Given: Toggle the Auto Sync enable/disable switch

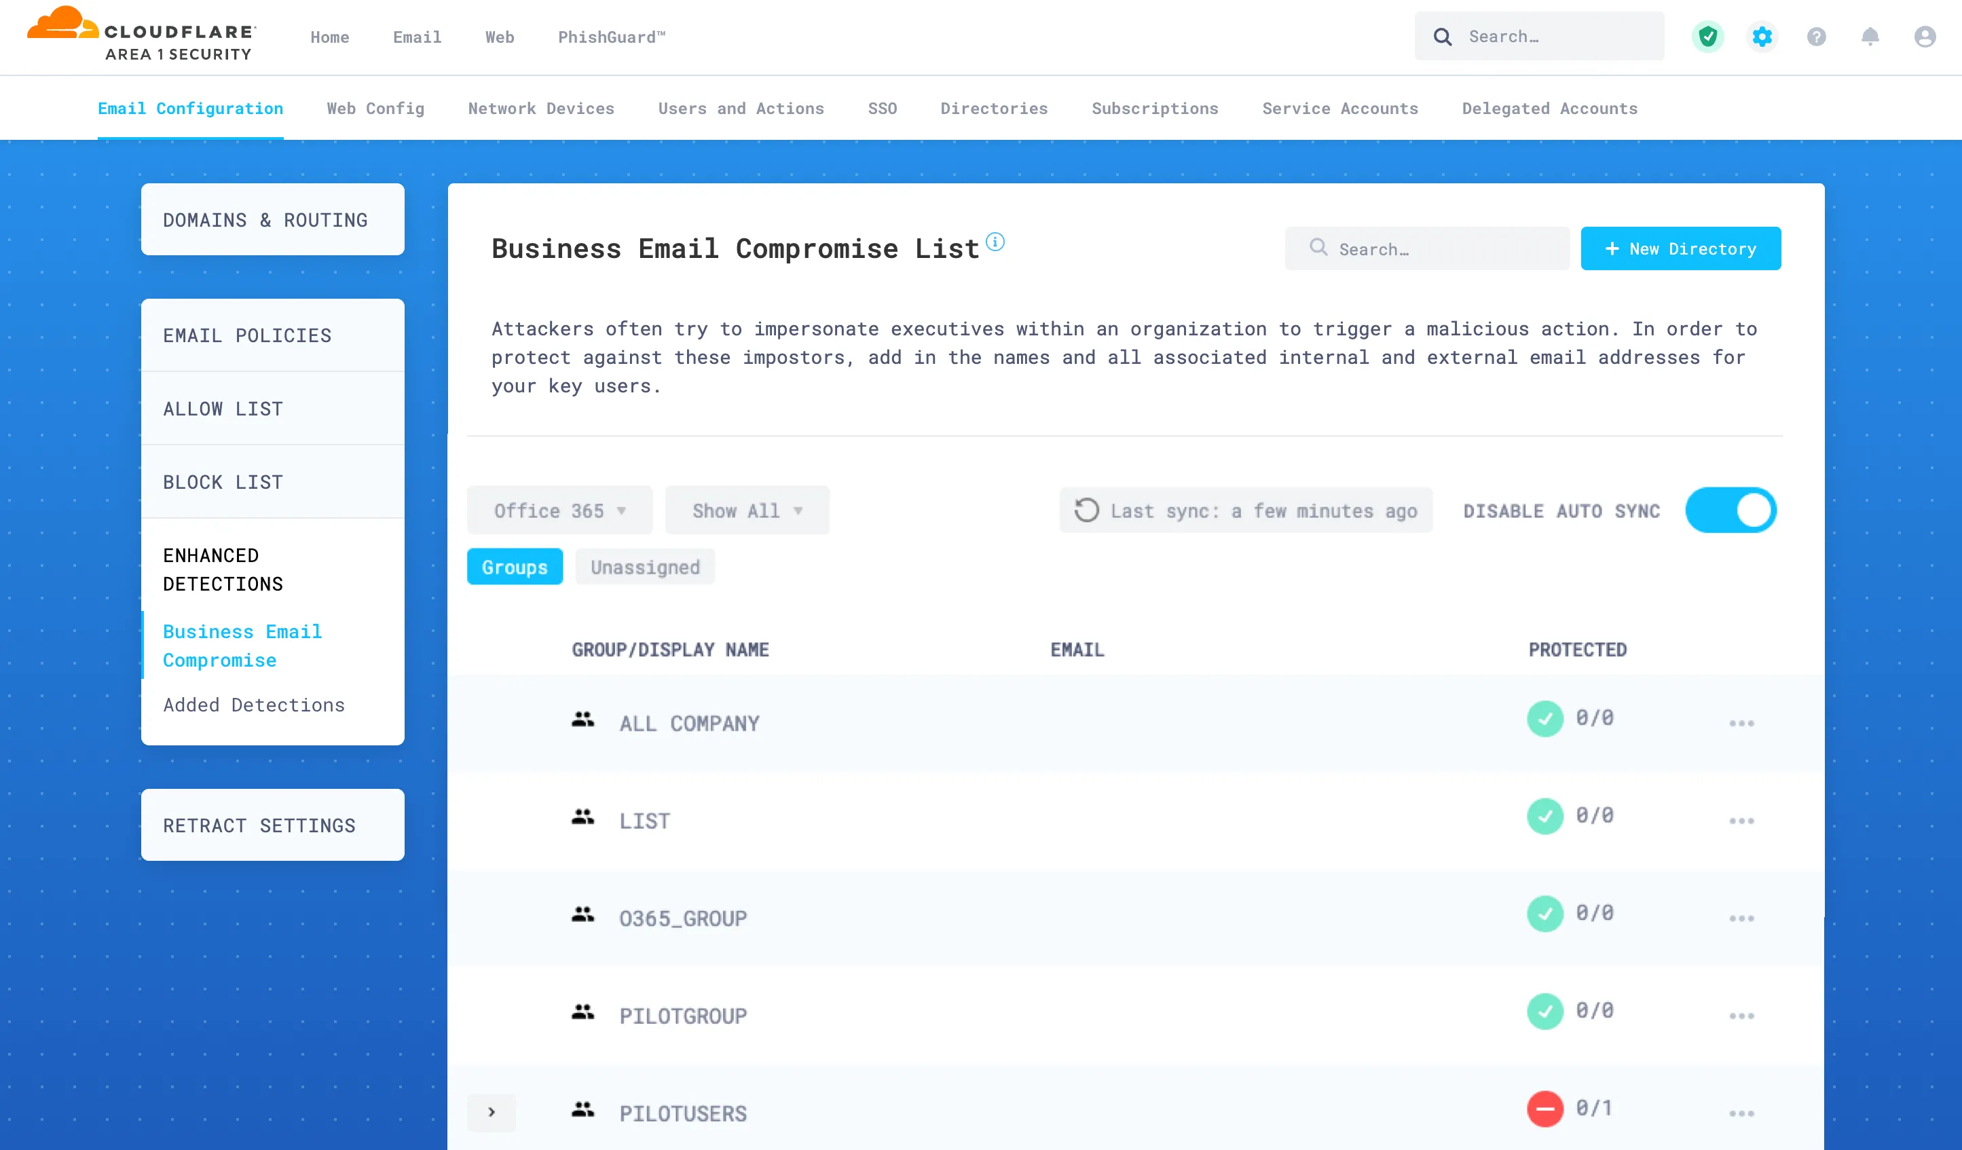Looking at the screenshot, I should 1730,509.
